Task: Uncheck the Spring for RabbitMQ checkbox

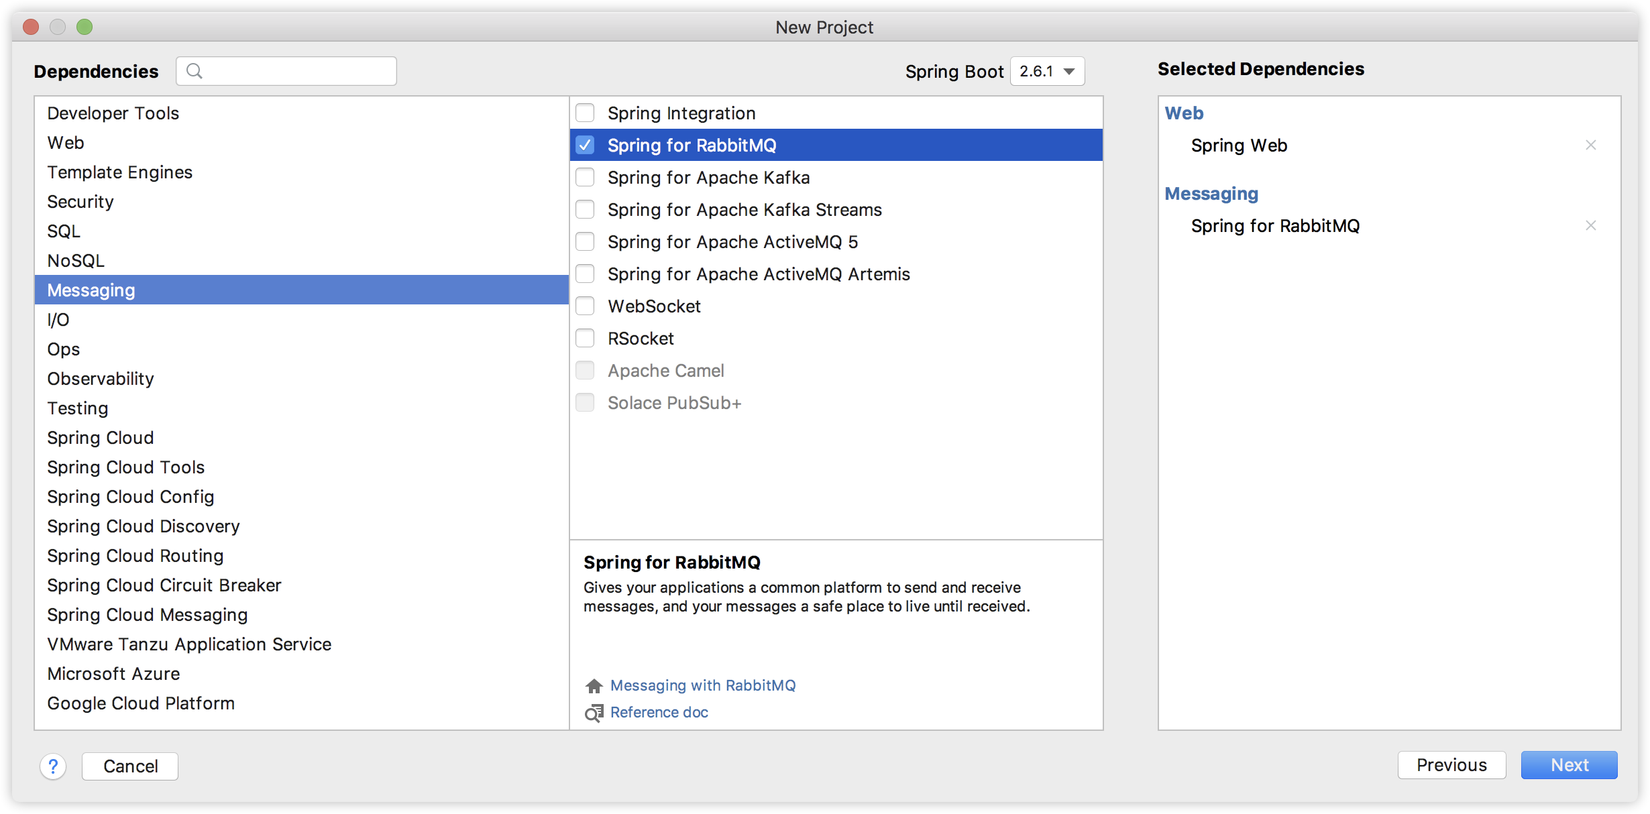Action: click(585, 146)
